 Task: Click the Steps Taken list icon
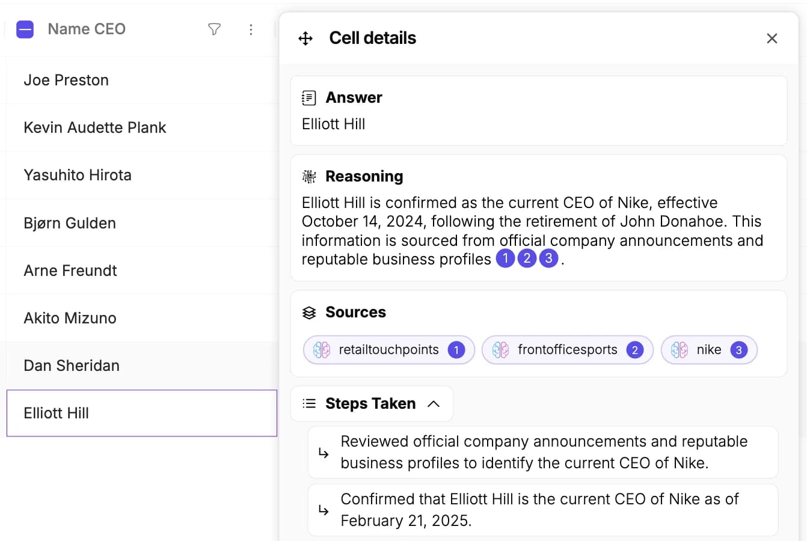(309, 403)
